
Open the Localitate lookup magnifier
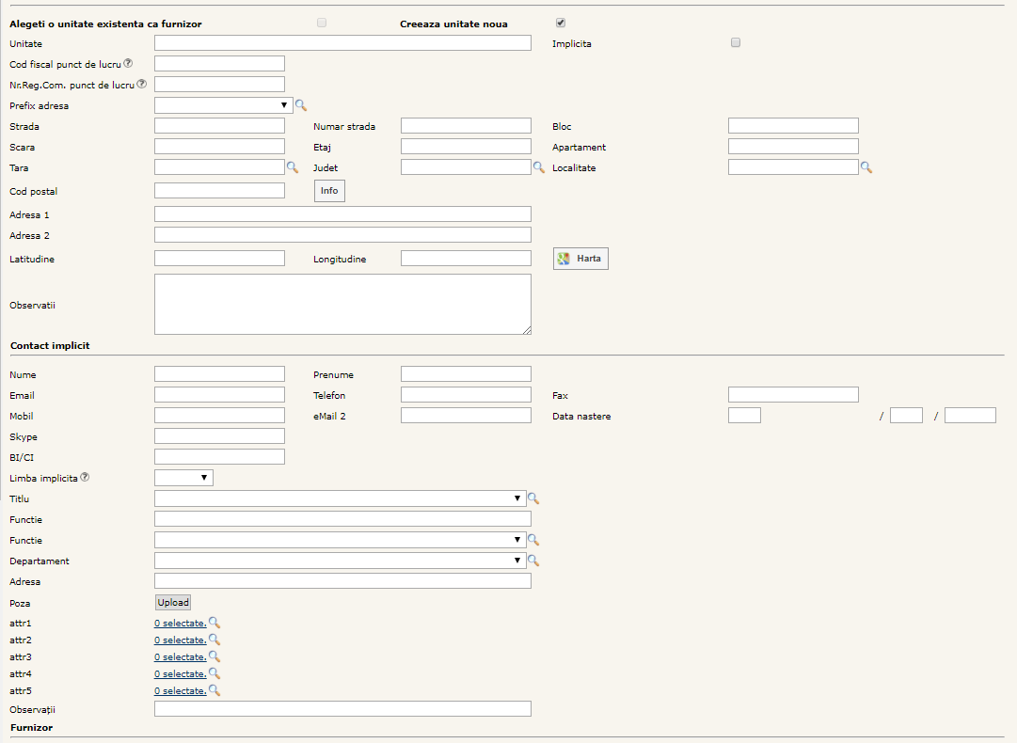(x=866, y=167)
